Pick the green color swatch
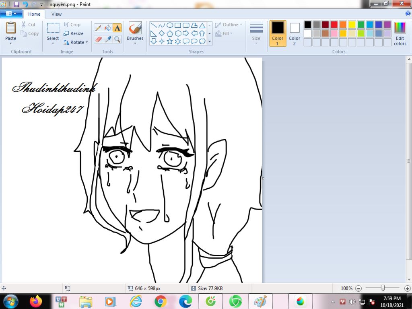This screenshot has width=412, height=309. click(x=361, y=25)
